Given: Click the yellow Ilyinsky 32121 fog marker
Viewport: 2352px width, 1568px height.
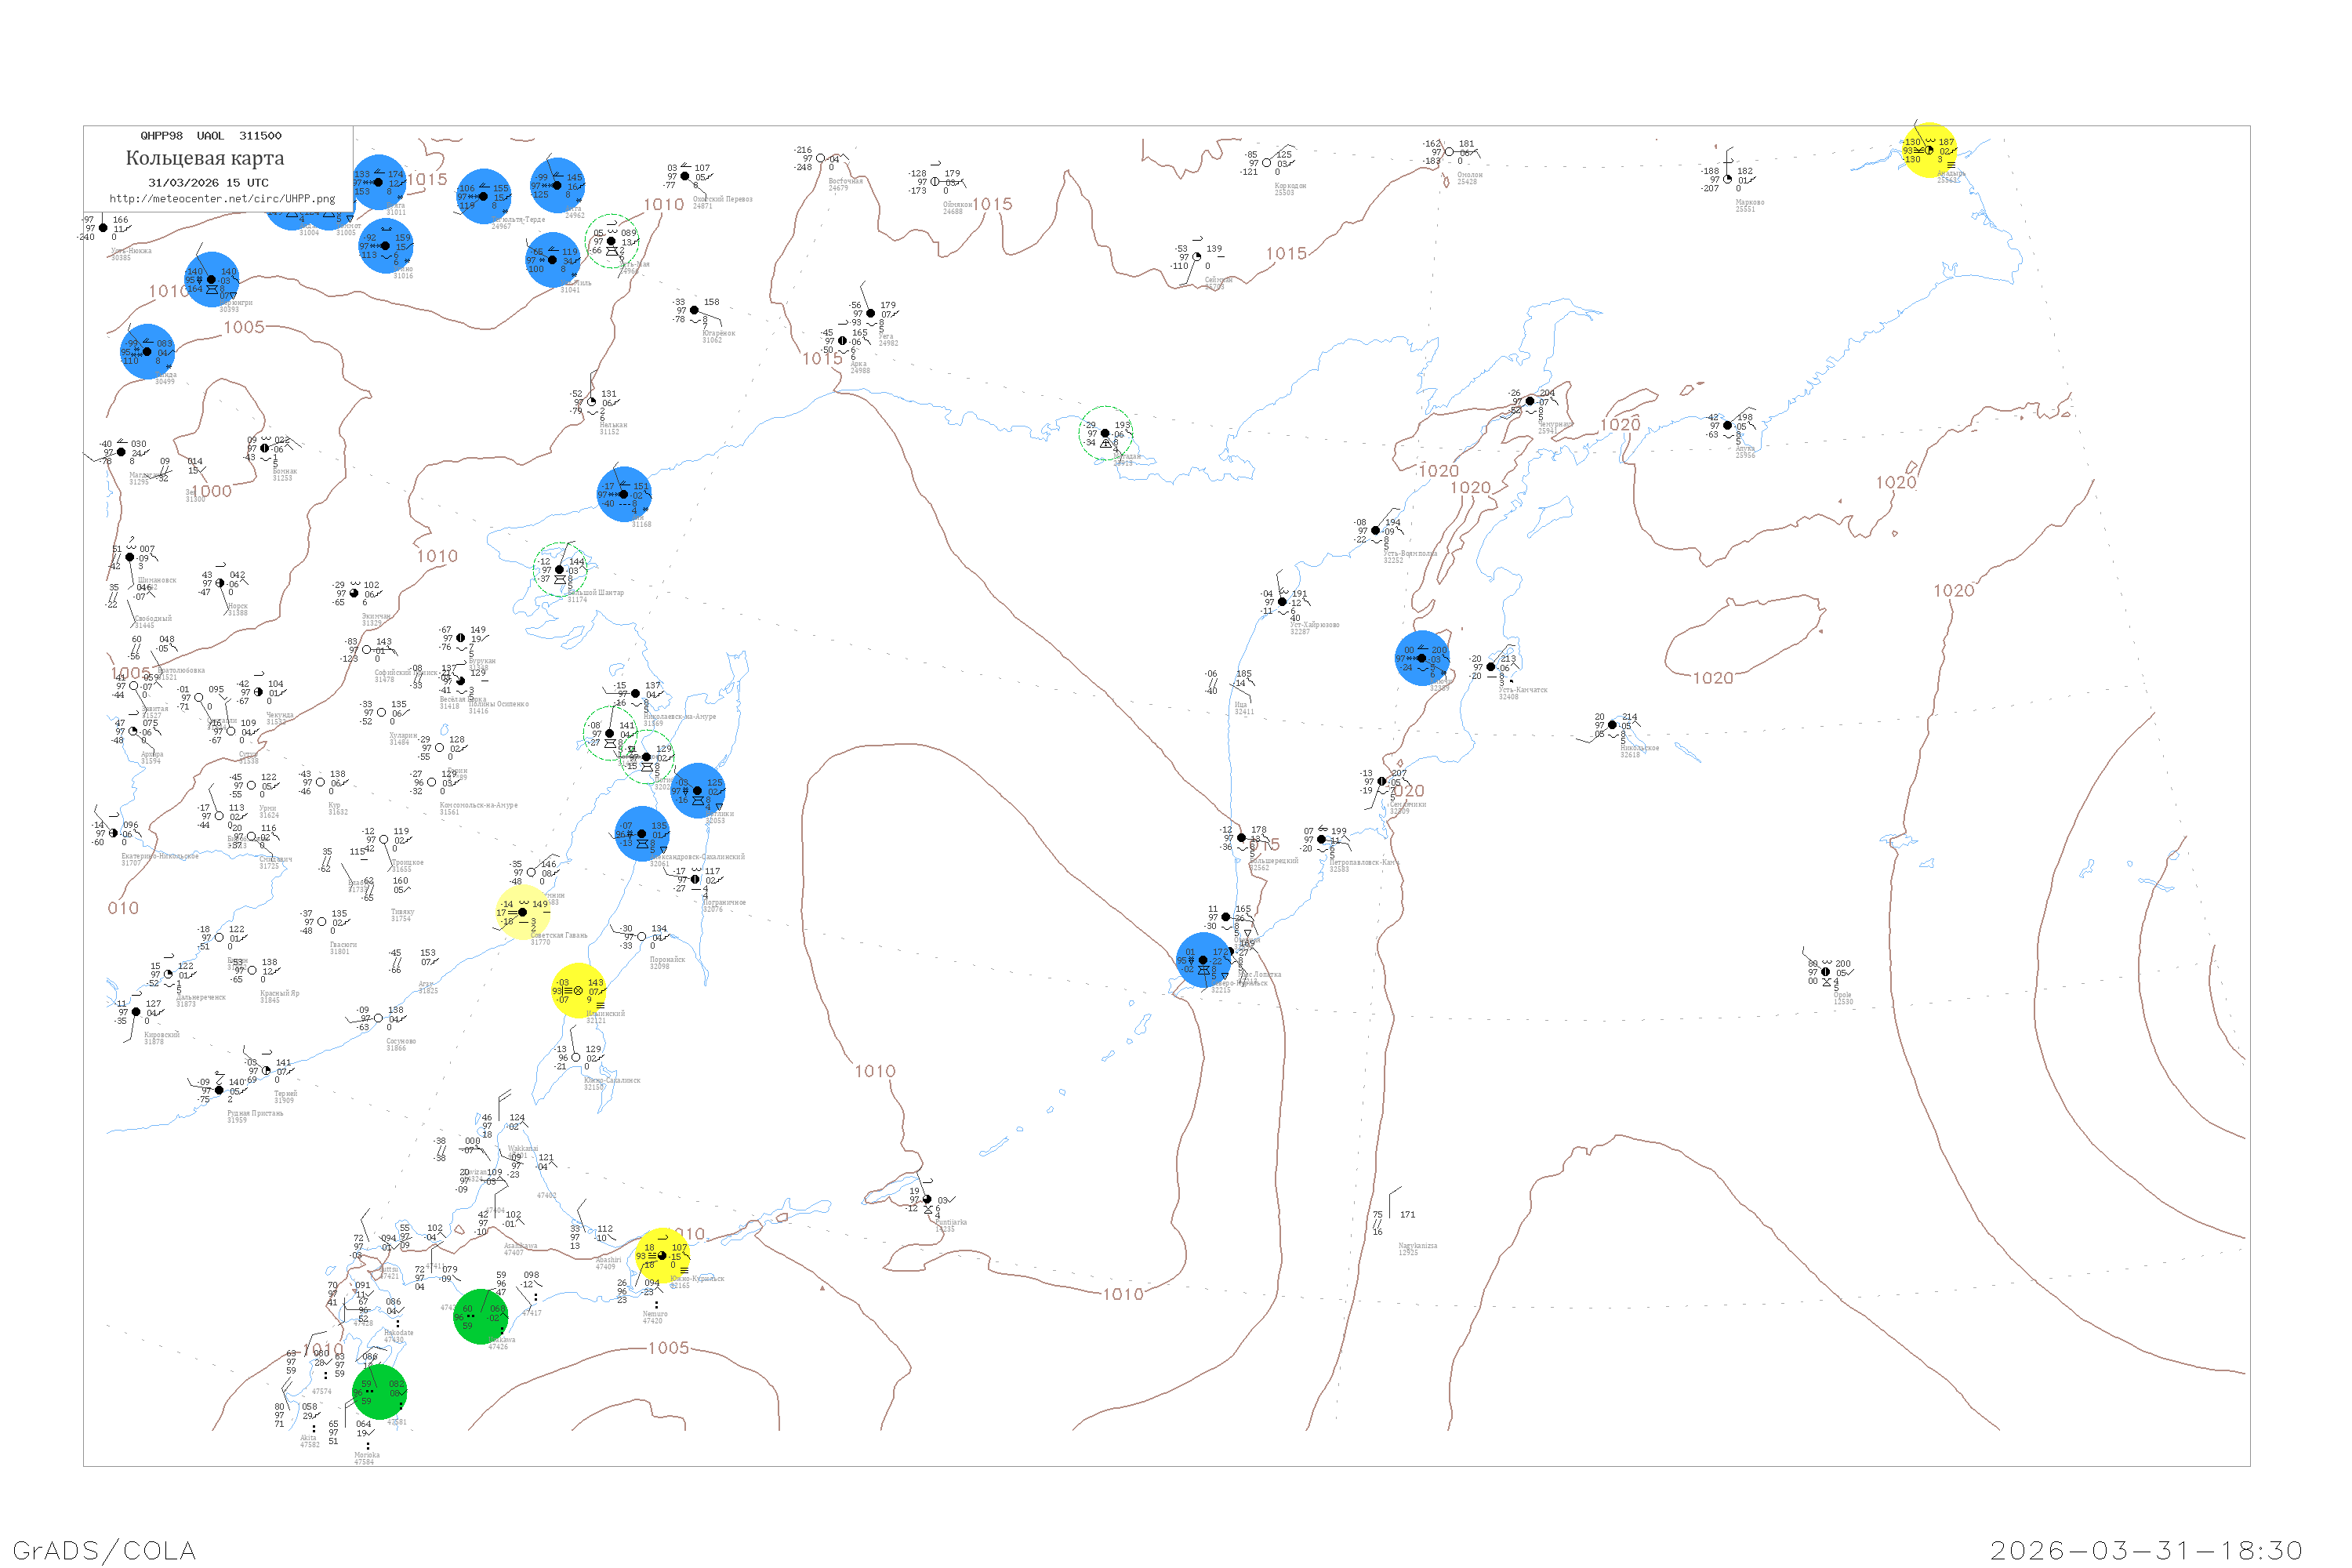Looking at the screenshot, I should (x=578, y=990).
